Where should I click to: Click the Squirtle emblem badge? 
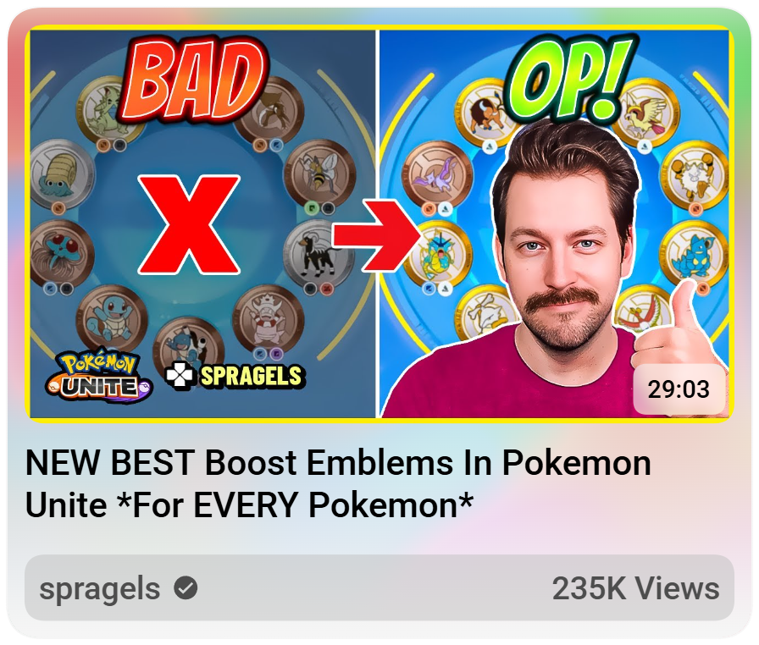click(x=111, y=318)
